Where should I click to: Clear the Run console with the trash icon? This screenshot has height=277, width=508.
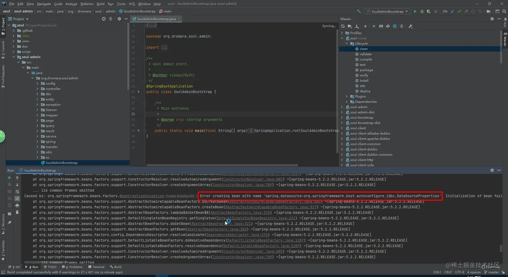click(17, 212)
